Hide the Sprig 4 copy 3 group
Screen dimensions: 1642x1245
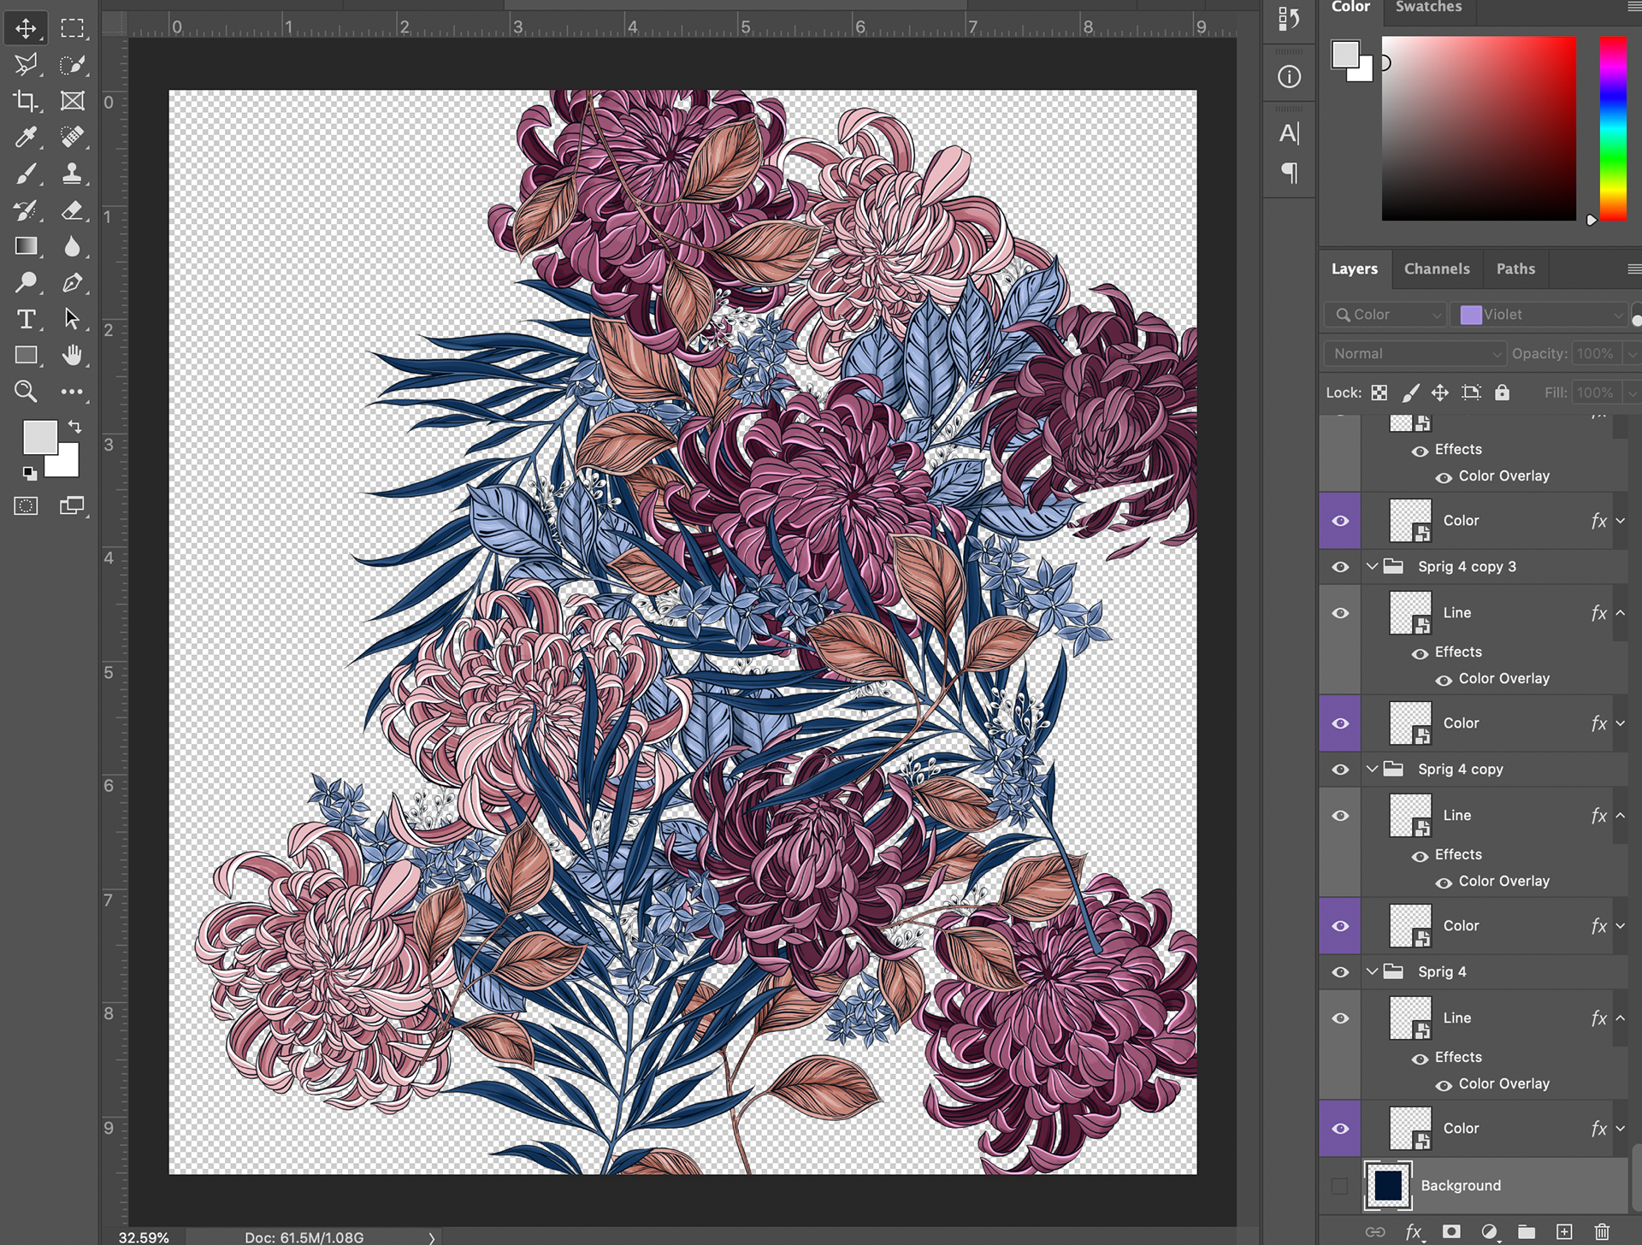pyautogui.click(x=1340, y=567)
